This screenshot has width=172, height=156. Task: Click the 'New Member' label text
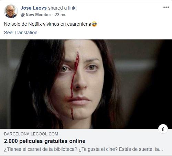click(x=39, y=15)
